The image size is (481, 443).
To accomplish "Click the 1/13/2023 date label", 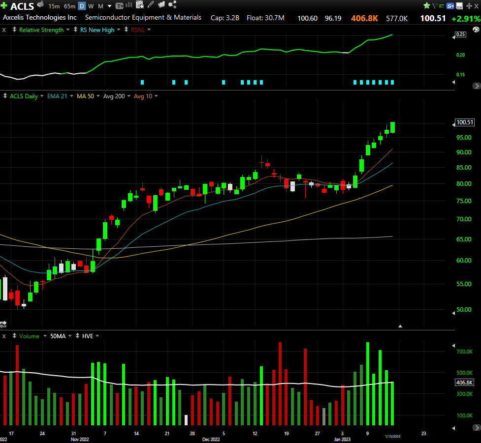I will pyautogui.click(x=393, y=436).
